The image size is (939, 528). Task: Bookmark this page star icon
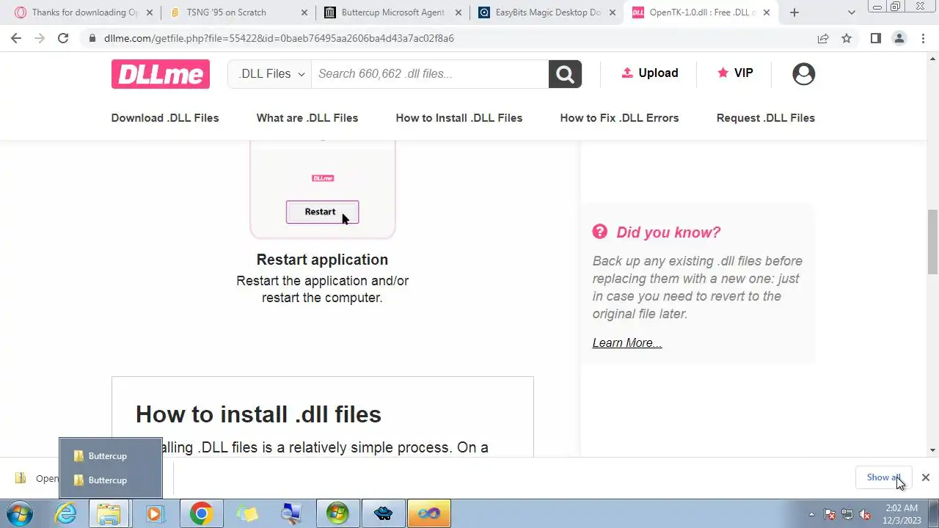pos(847,38)
